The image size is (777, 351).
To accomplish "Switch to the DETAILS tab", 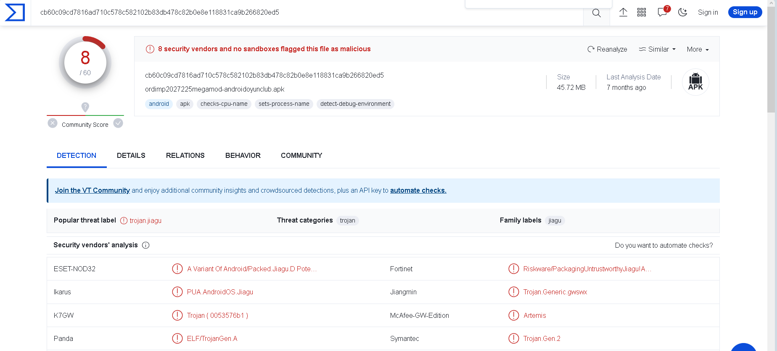I will point(131,155).
